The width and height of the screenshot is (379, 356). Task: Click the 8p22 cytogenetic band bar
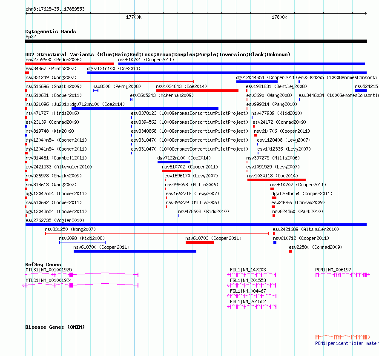pyautogui.click(x=196, y=41)
